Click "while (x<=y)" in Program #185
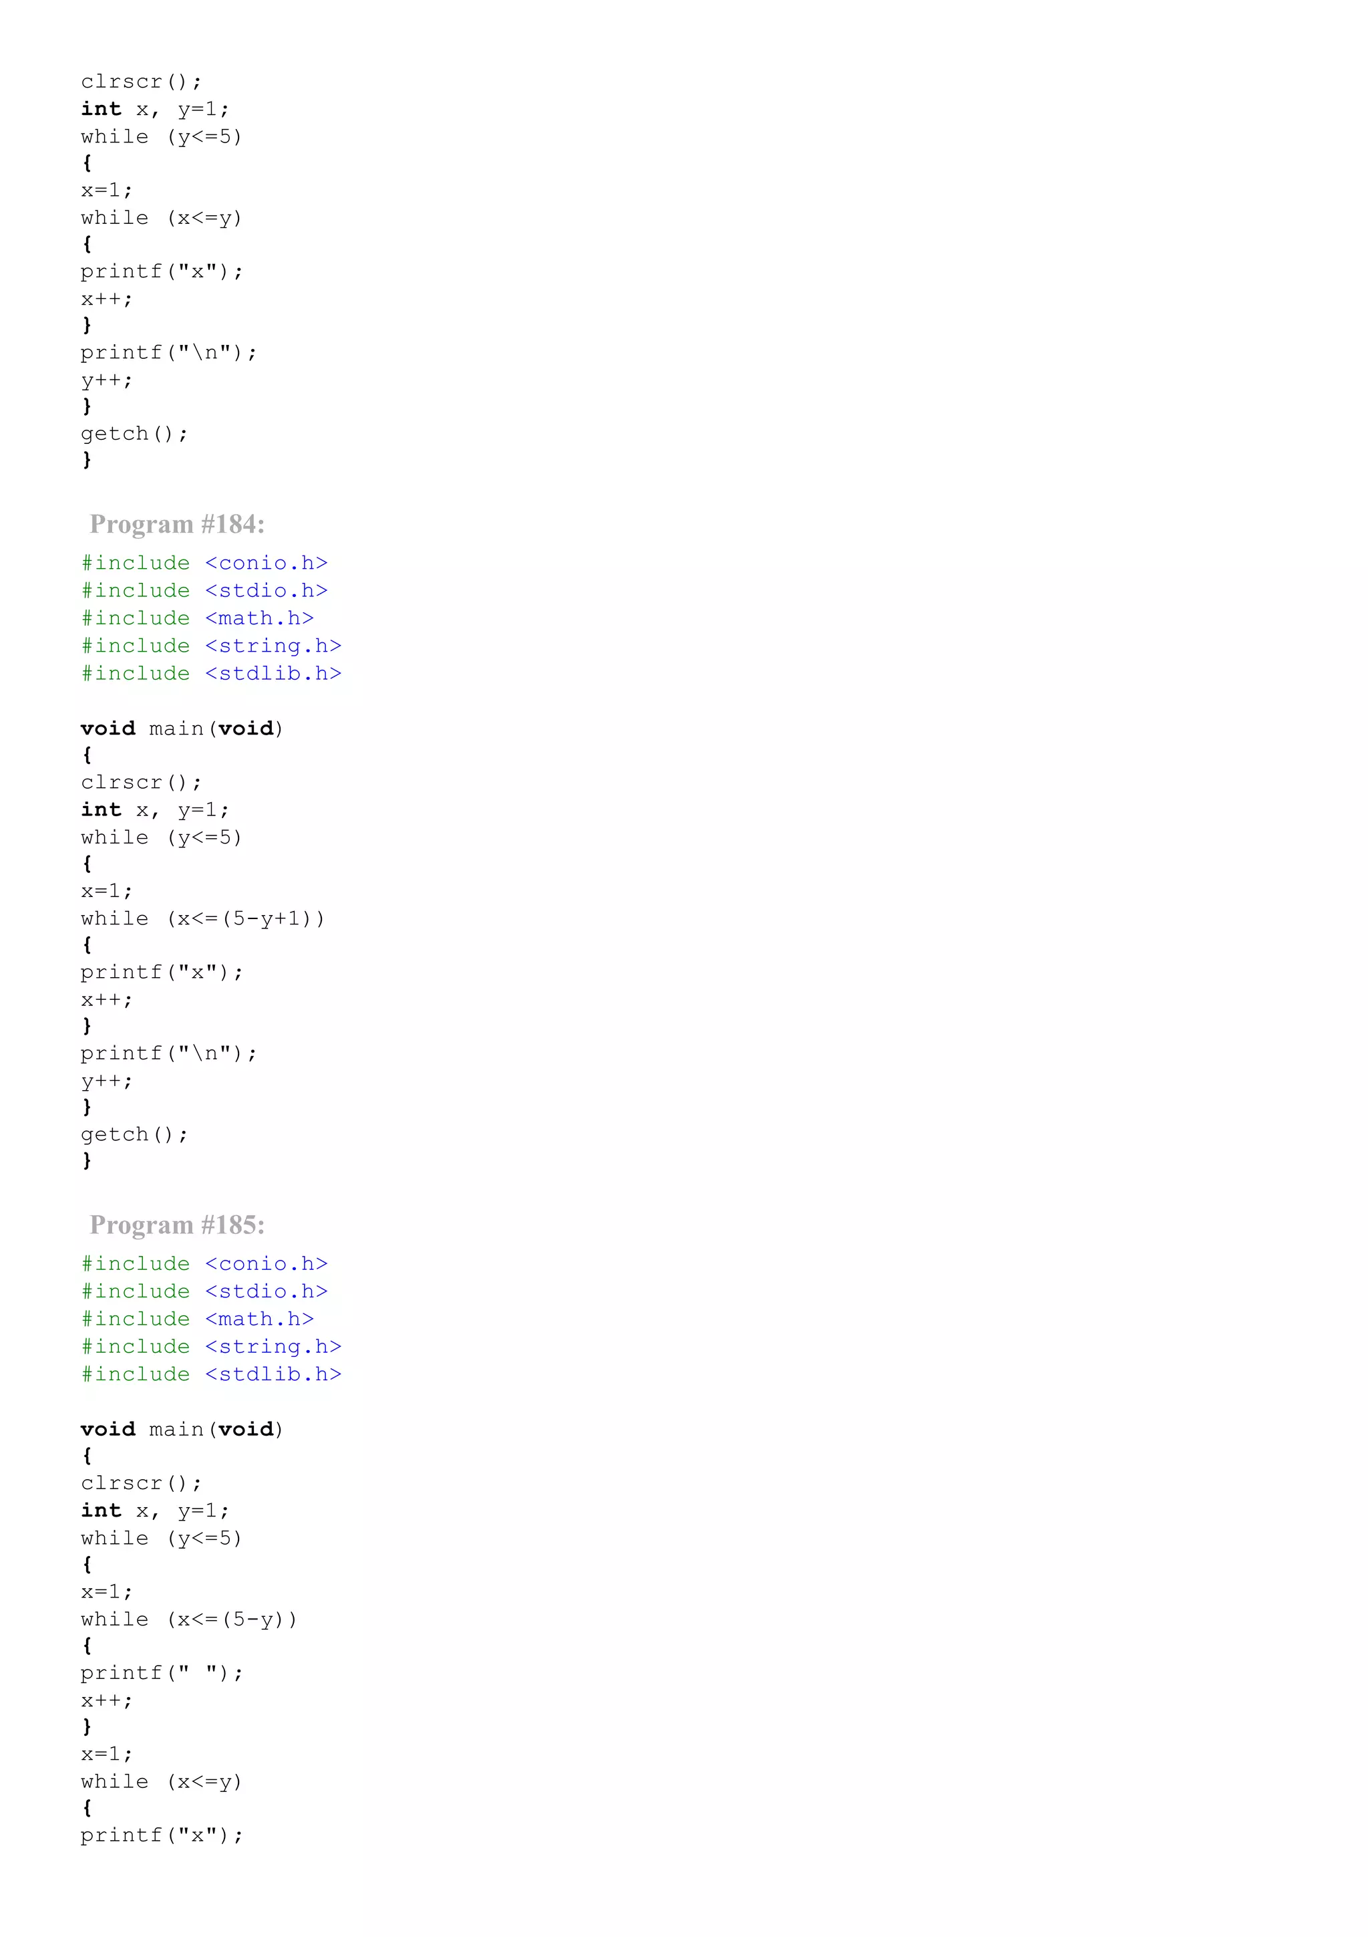1368x1937 pixels. [x=162, y=1782]
